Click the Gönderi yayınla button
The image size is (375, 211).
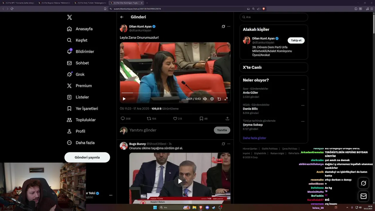click(87, 157)
